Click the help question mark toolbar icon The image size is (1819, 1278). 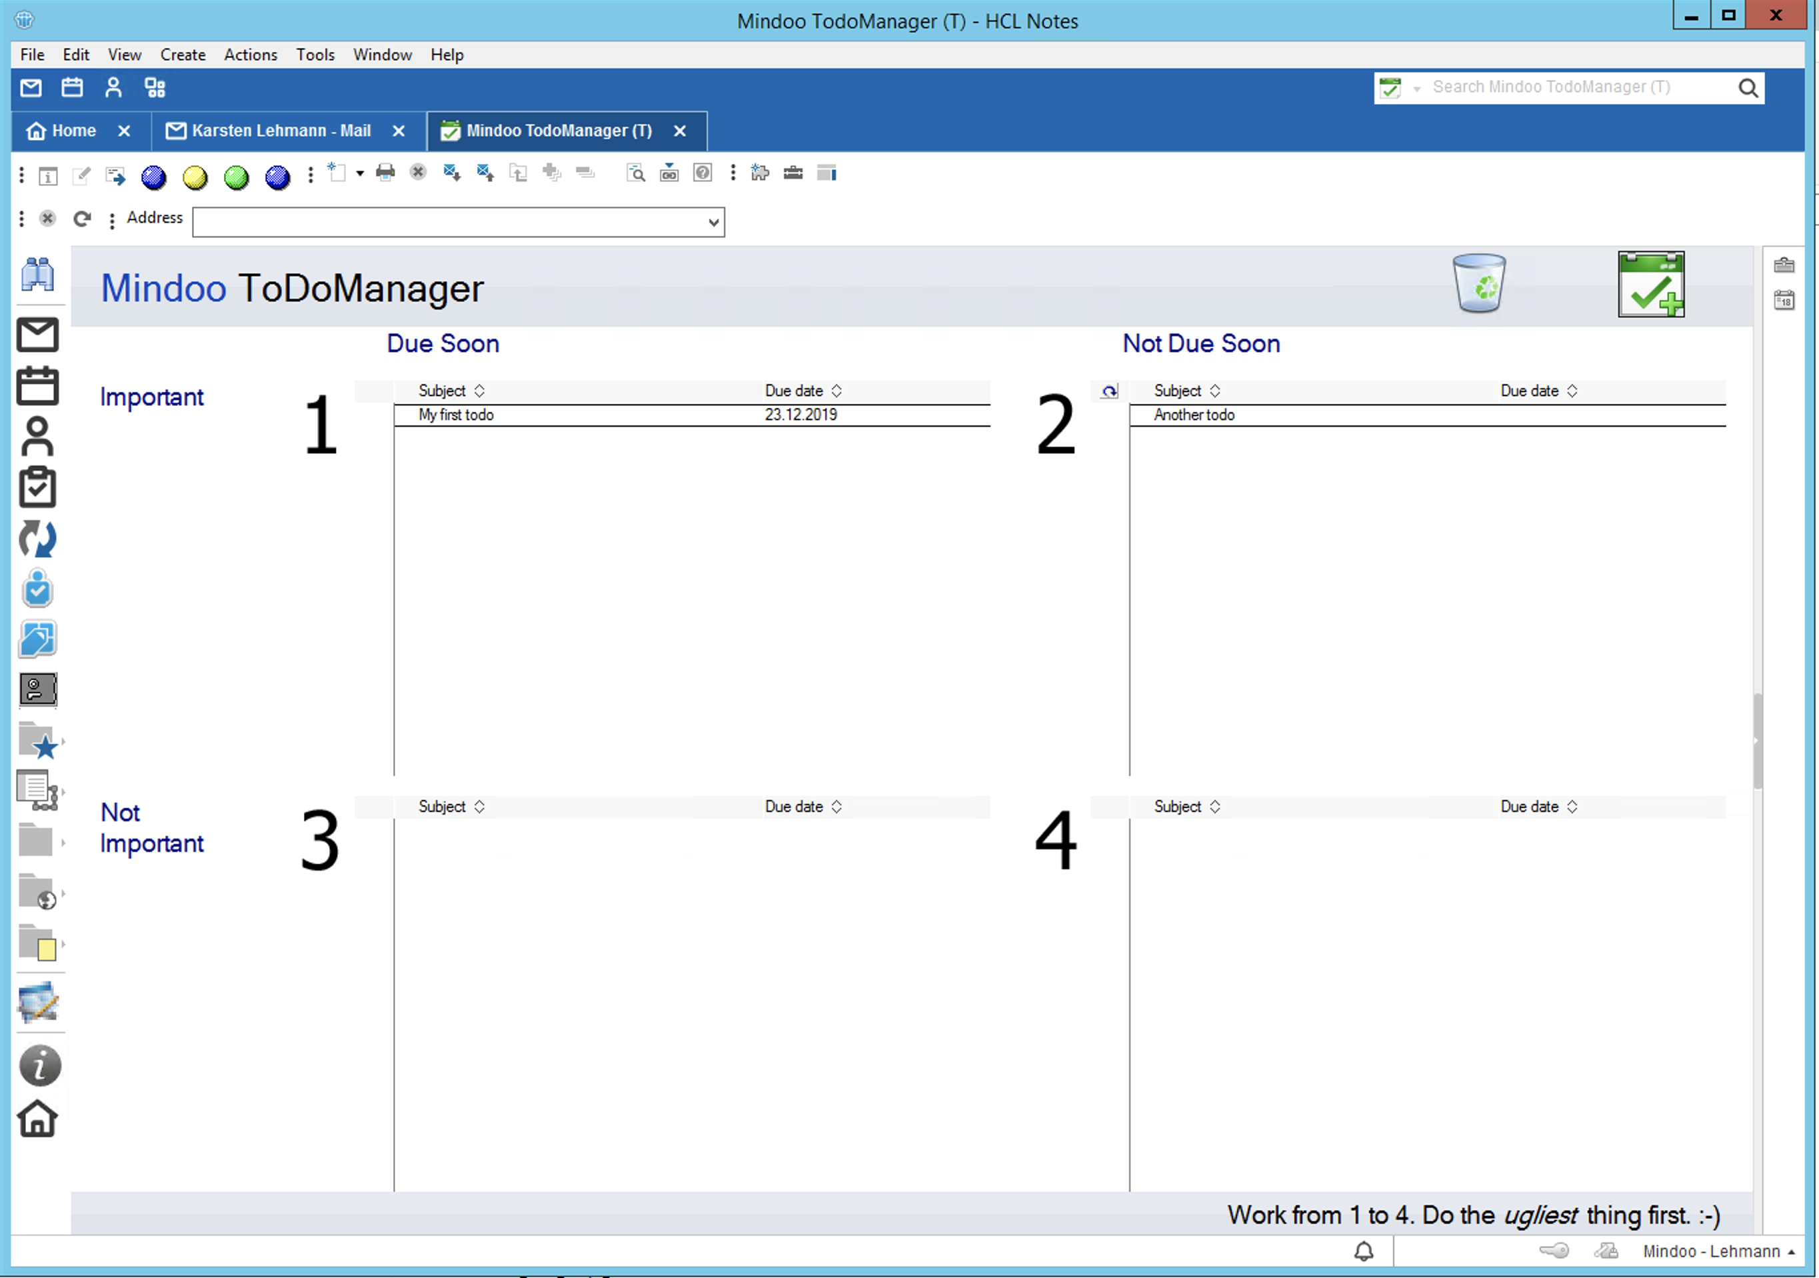(703, 173)
